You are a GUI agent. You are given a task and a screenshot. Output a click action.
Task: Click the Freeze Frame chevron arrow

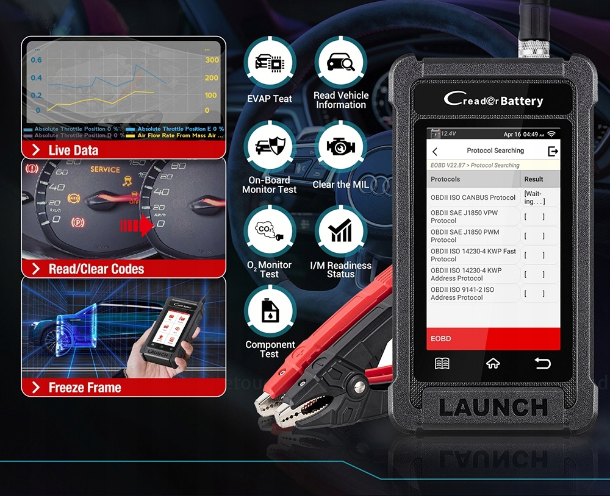coord(36,387)
